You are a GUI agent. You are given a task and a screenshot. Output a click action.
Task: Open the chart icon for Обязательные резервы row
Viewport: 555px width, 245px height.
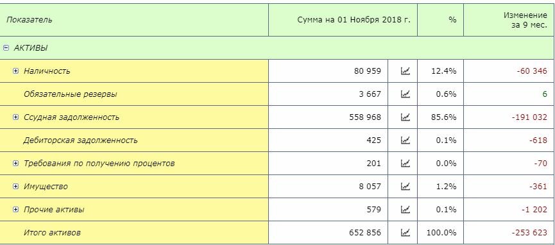pyautogui.click(x=405, y=94)
